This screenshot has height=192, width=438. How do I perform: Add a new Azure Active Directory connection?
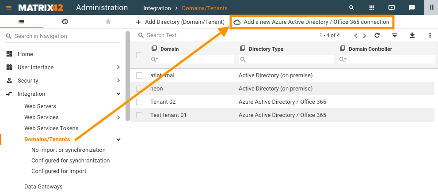click(312, 22)
